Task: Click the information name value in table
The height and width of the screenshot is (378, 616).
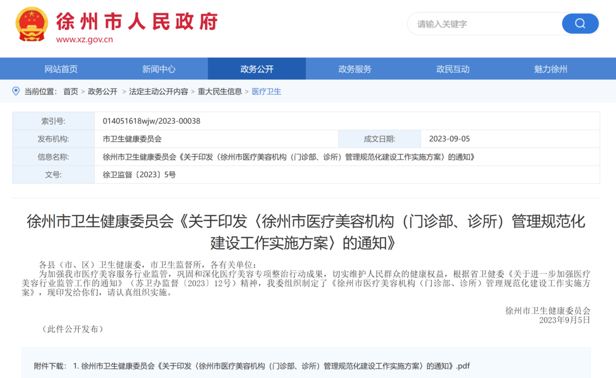Action: pos(289,157)
